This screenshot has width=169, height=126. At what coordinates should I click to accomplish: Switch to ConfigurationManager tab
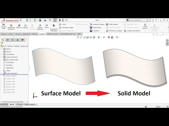pyautogui.click(x=13, y=40)
